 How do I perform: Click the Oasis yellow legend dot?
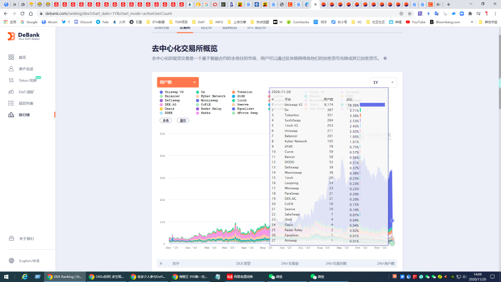click(161, 109)
